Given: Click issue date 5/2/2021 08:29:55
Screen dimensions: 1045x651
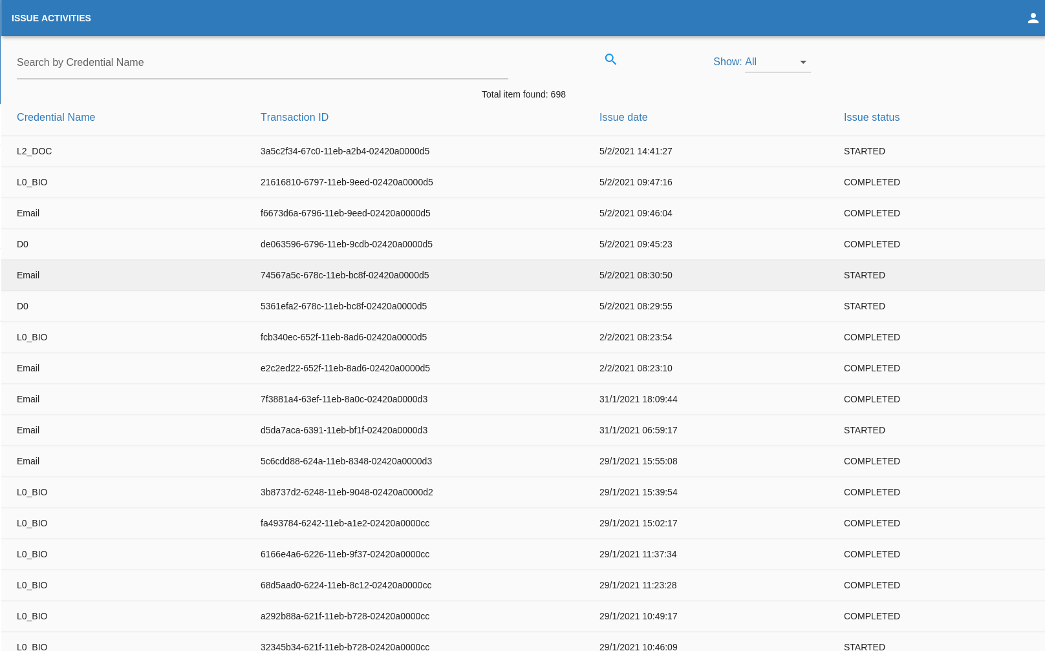Looking at the screenshot, I should [x=636, y=306].
